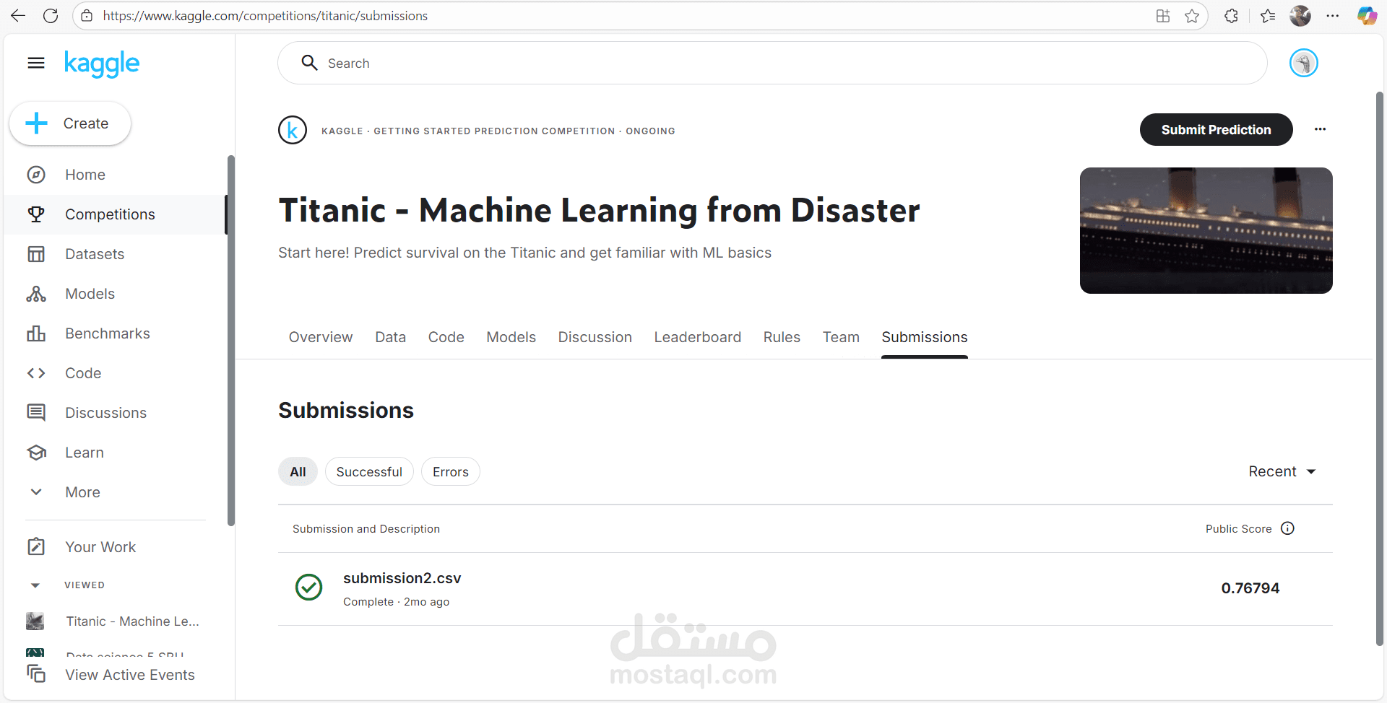Enable the Successful submissions filter
The image size is (1387, 703).
pyautogui.click(x=369, y=471)
